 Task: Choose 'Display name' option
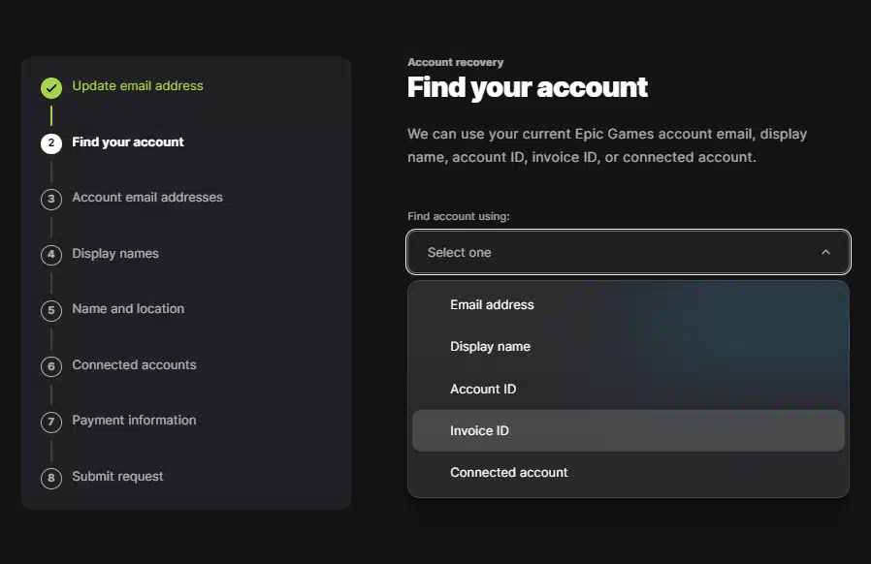(629, 346)
